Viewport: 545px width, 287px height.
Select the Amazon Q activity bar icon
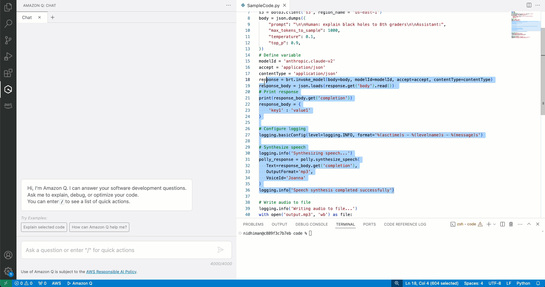coord(8,89)
